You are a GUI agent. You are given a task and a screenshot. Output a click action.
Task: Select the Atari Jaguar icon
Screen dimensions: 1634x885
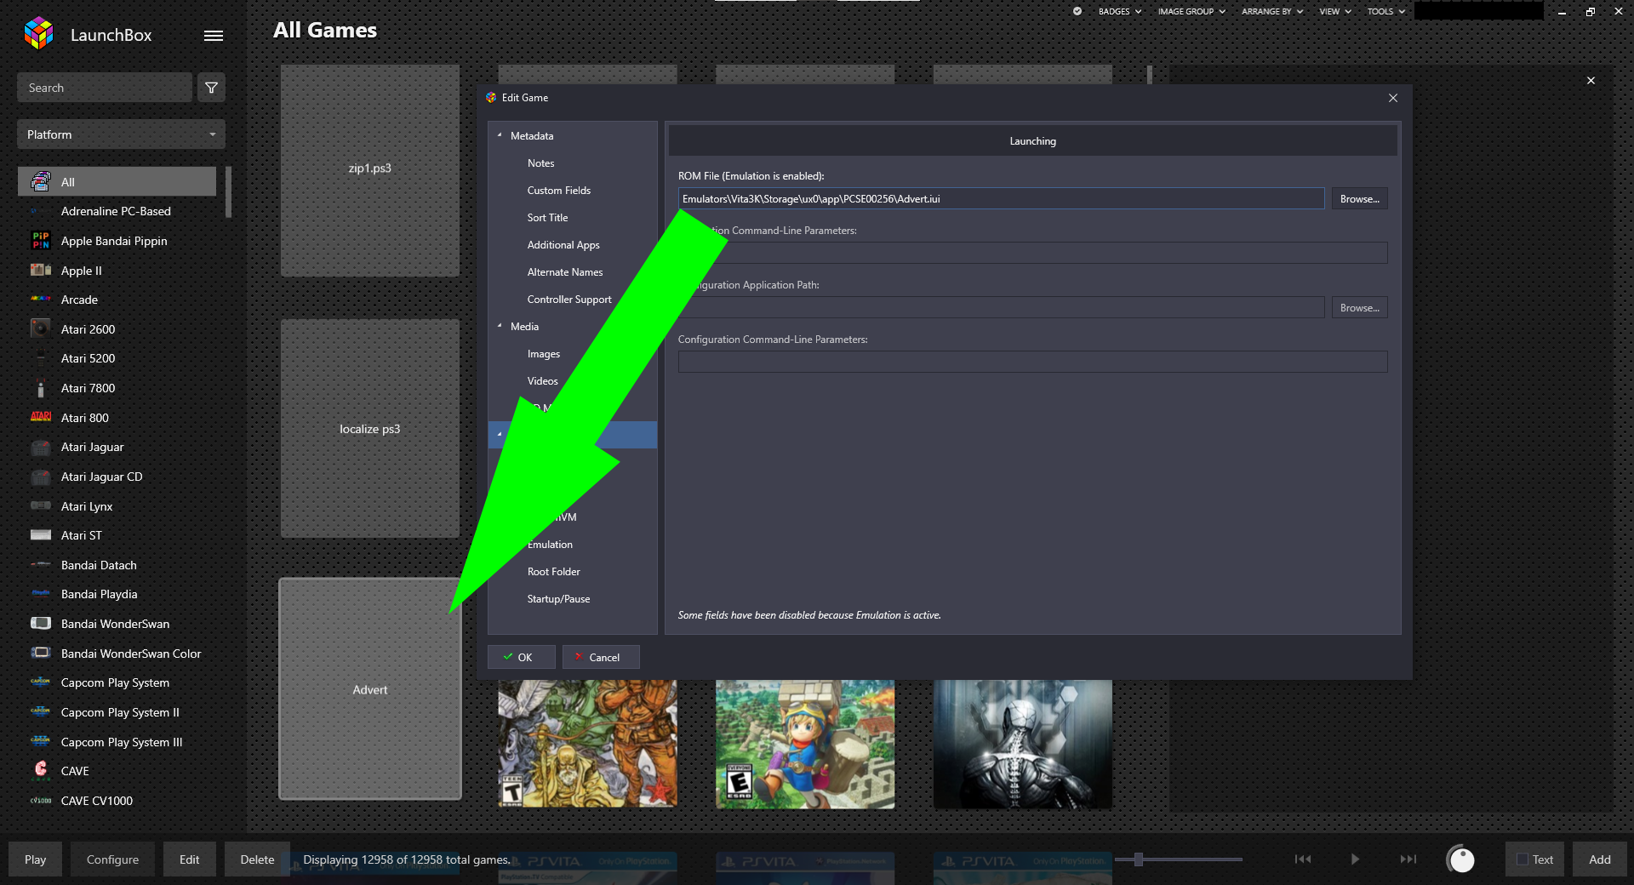(x=40, y=447)
